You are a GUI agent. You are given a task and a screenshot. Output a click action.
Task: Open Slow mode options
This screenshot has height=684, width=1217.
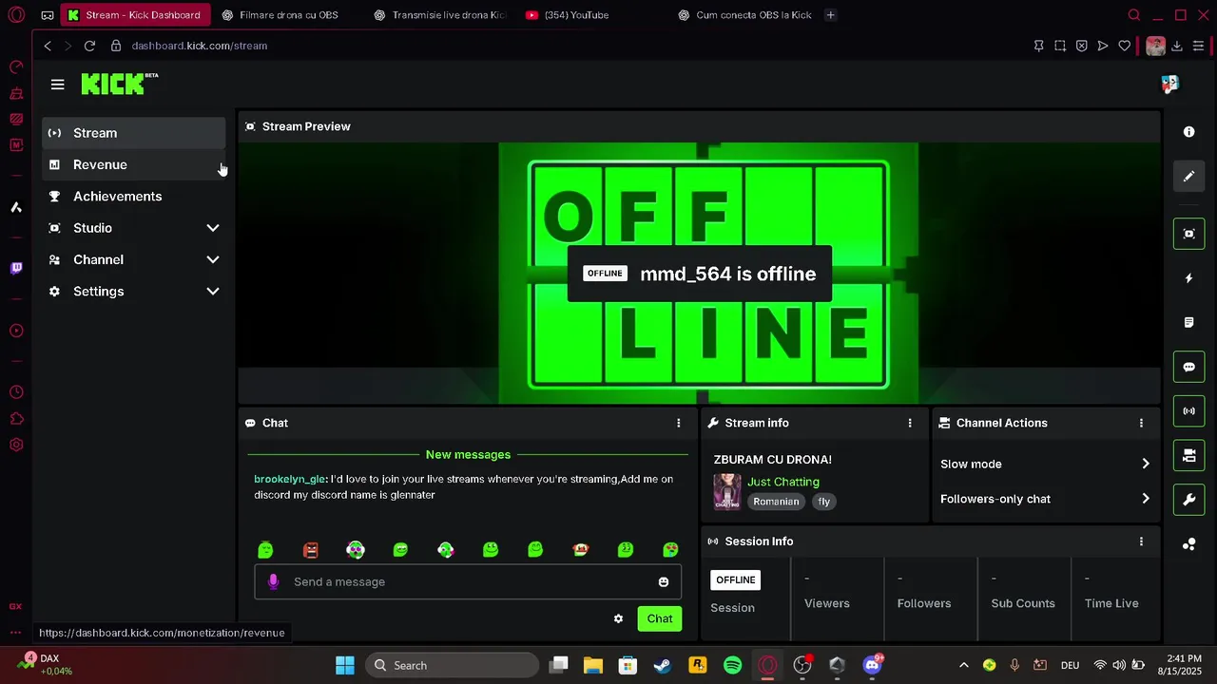click(x=1045, y=464)
